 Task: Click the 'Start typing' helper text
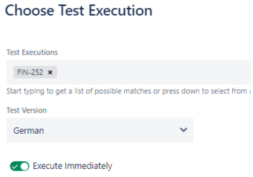coord(129,91)
